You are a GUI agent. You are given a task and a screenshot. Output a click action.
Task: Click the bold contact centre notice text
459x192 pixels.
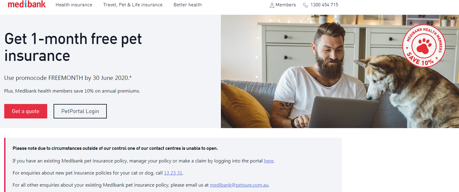115,148
